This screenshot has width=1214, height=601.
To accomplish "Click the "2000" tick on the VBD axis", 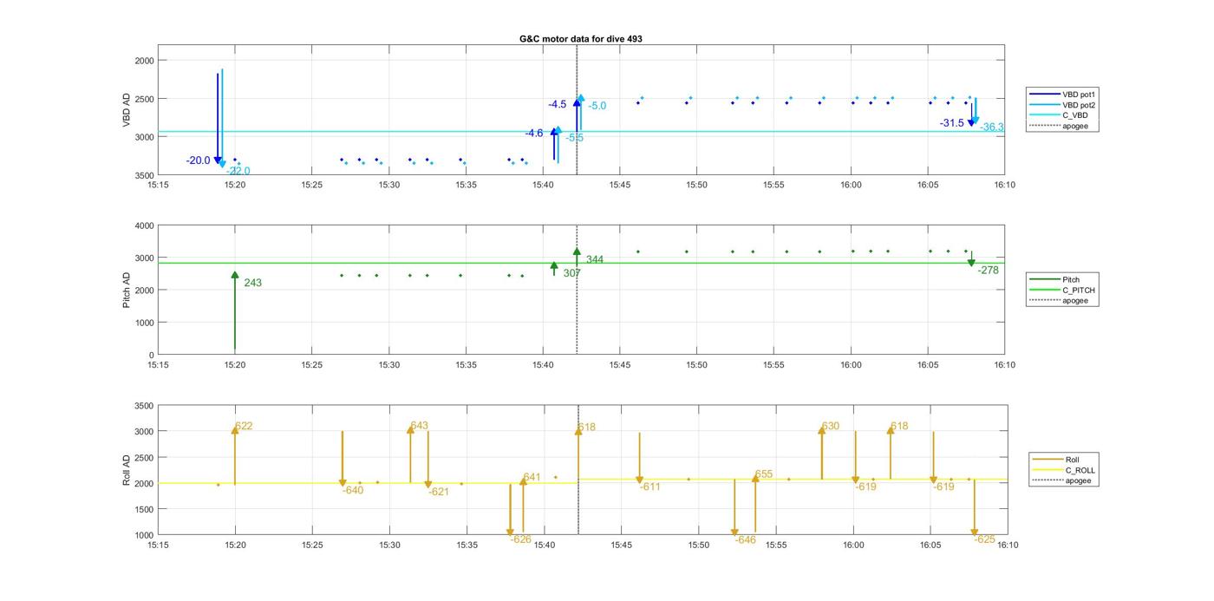I will (x=143, y=61).
